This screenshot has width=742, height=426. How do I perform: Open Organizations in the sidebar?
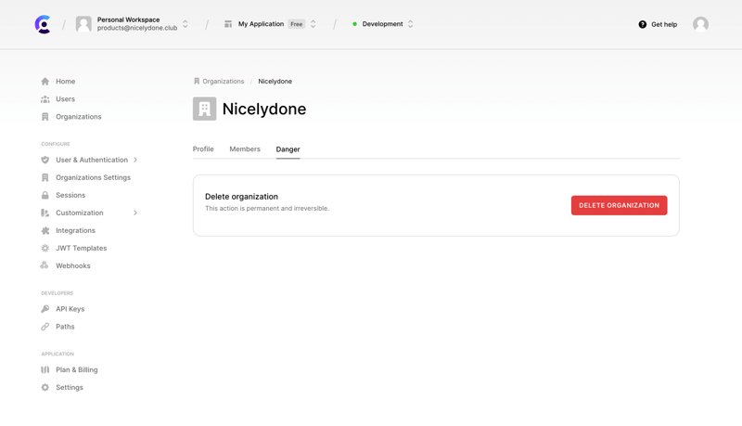coord(79,116)
